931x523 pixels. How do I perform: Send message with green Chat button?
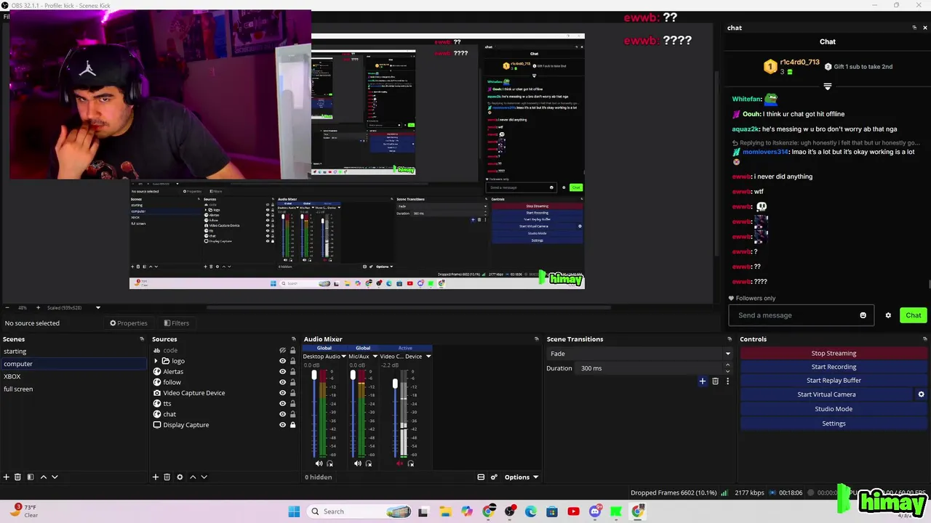click(914, 315)
